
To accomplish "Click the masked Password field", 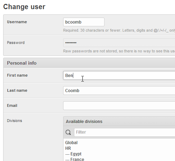I will [x=119, y=43].
